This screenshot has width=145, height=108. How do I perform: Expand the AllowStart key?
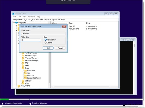pyautogui.click(x=23, y=71)
